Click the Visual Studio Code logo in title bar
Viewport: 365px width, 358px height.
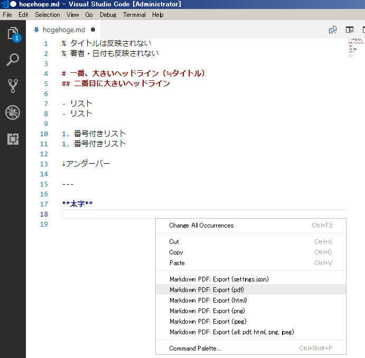click(x=5, y=4)
